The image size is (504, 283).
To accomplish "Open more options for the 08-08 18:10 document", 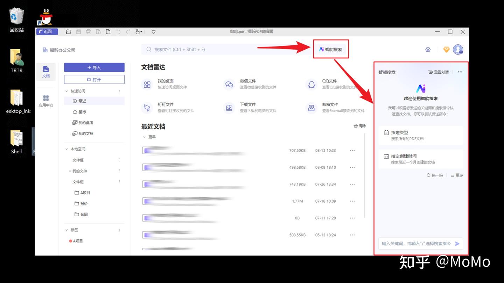I will click(x=352, y=167).
